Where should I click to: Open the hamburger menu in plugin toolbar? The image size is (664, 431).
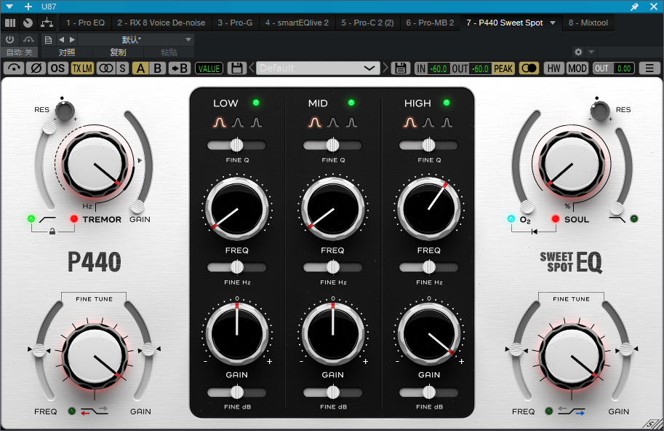point(649,68)
